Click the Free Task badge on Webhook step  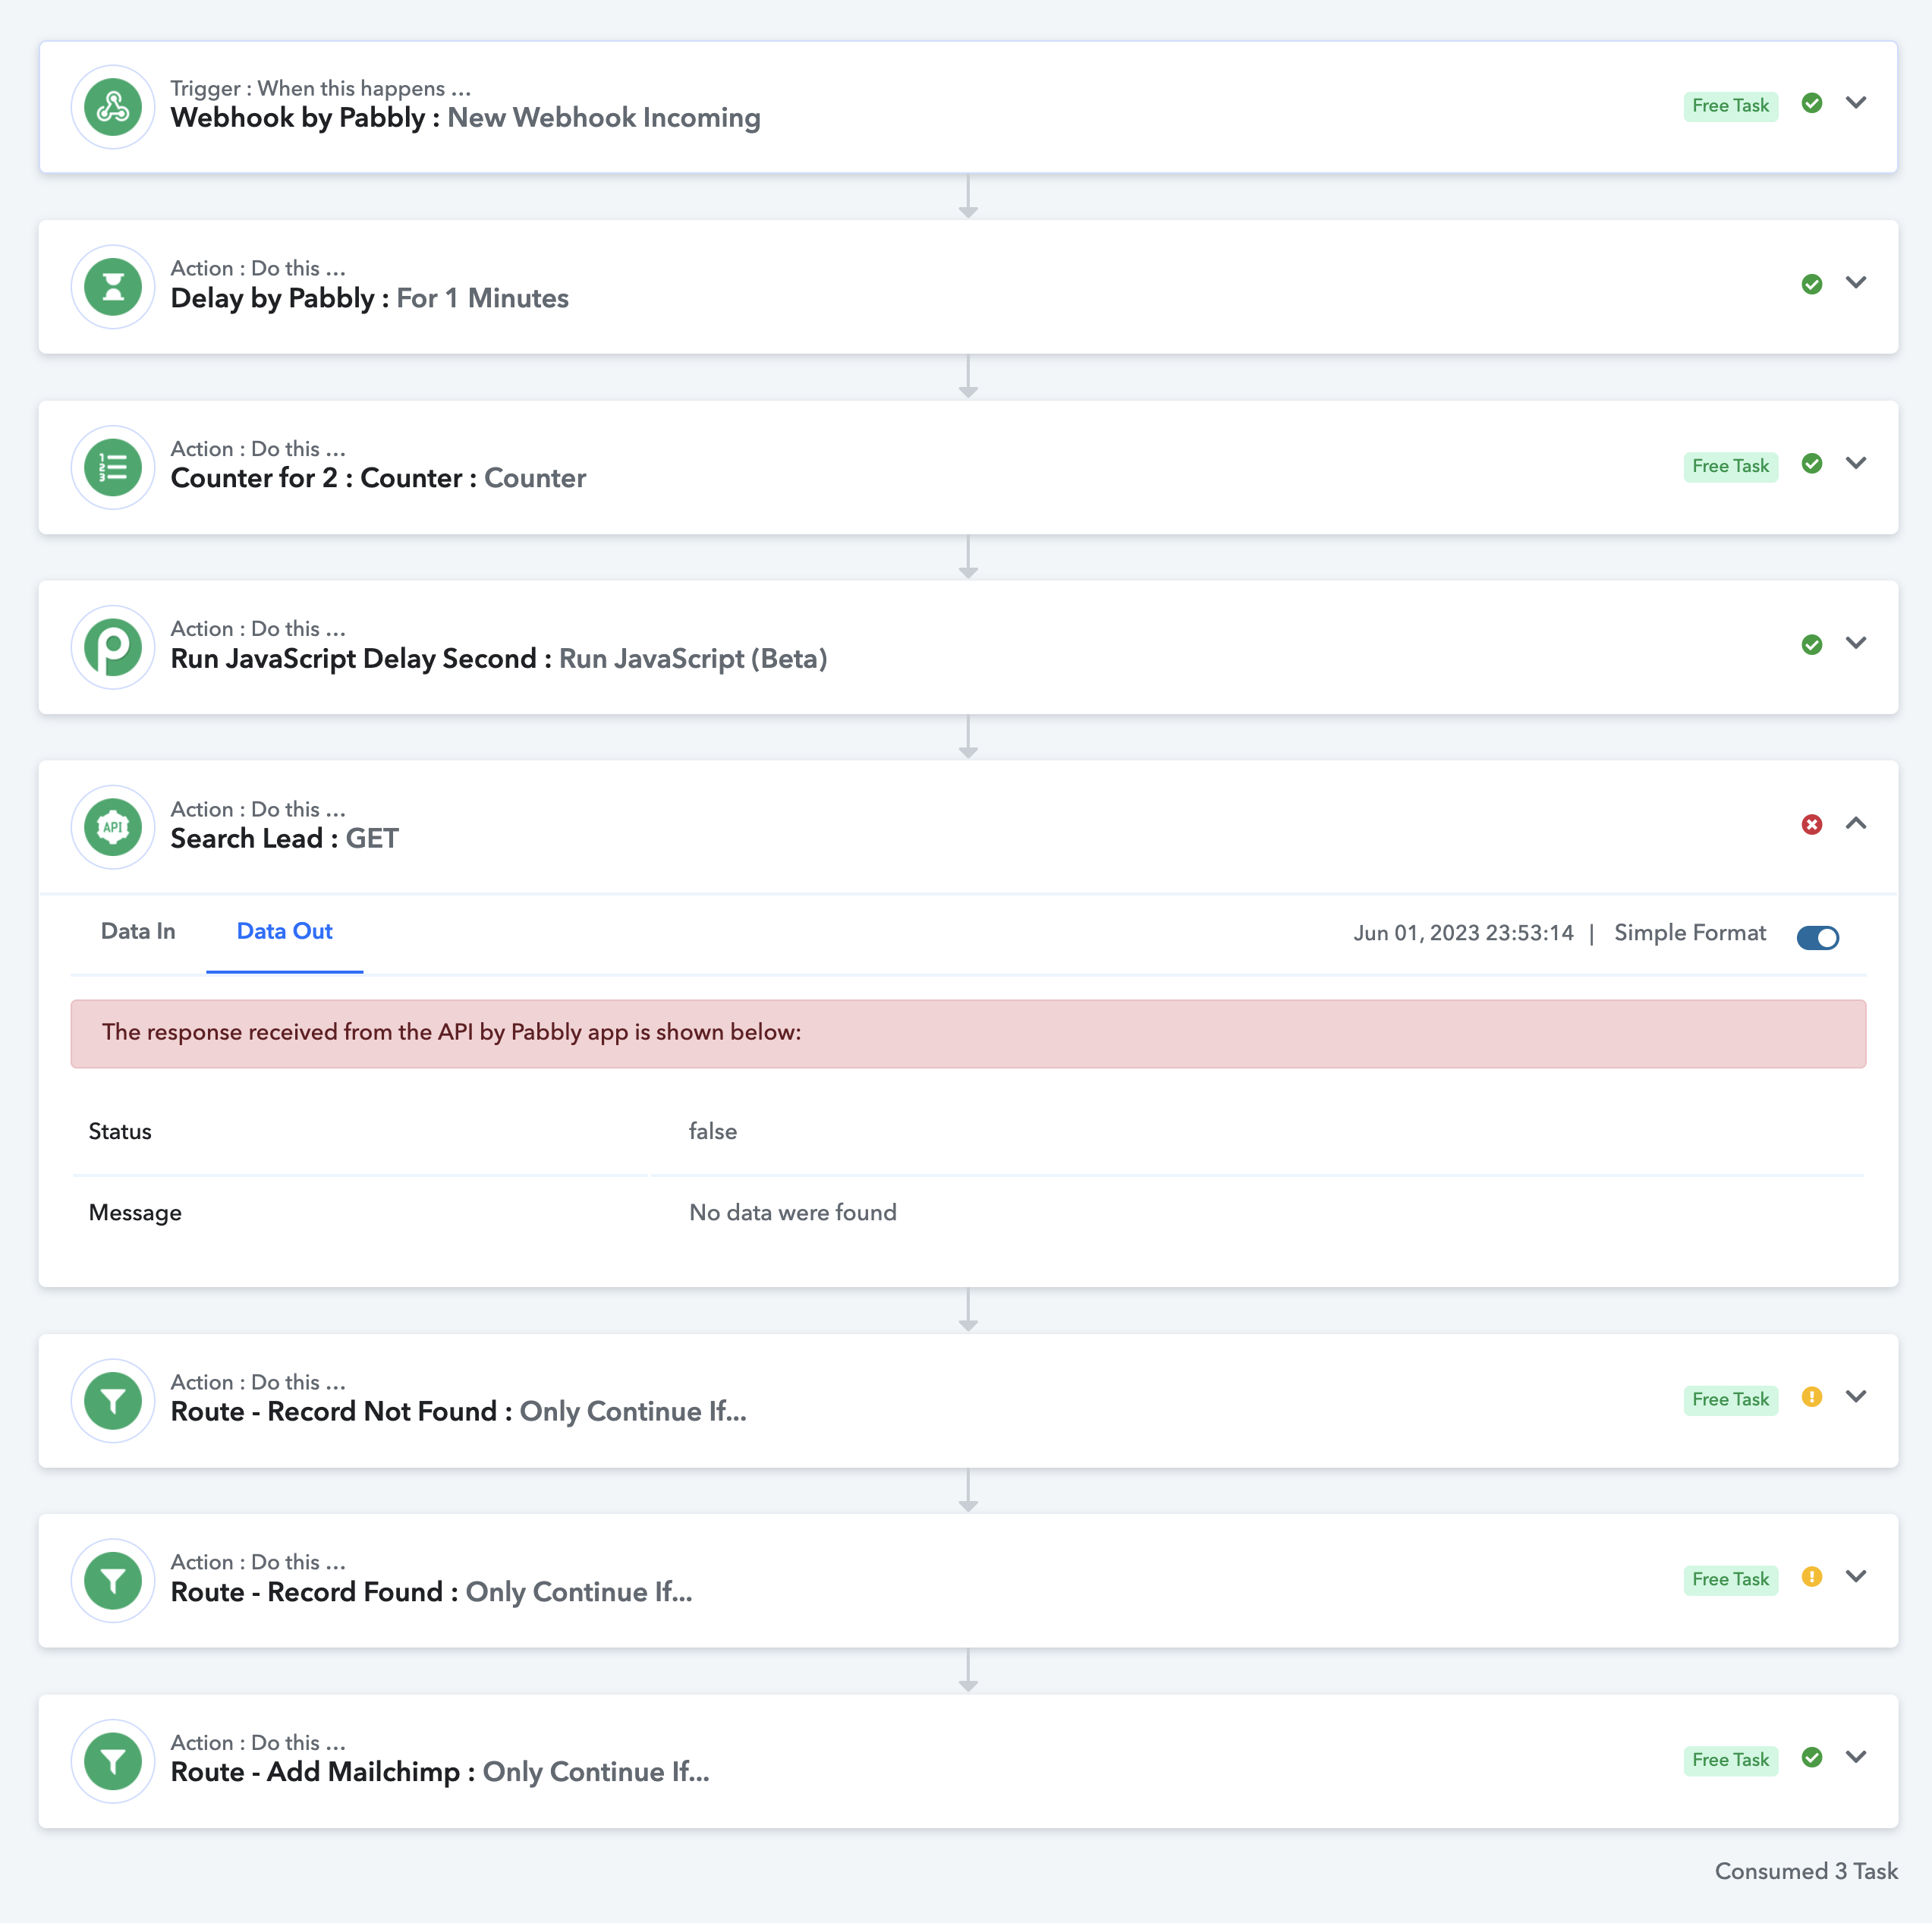point(1730,106)
